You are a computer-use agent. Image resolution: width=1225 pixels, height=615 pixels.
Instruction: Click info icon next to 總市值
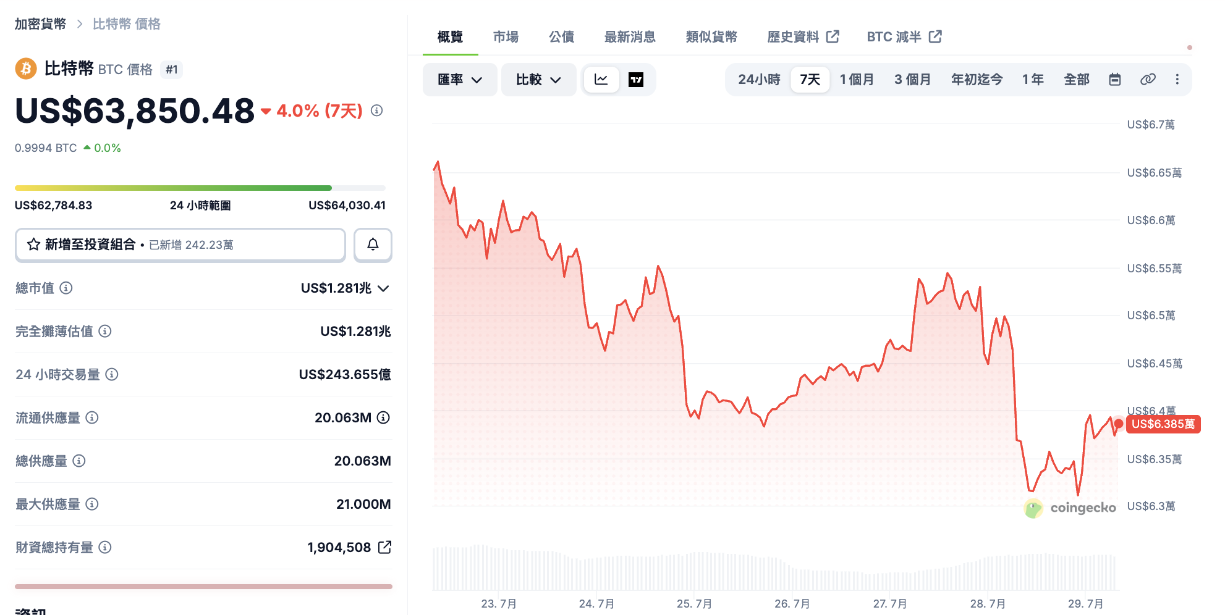tap(66, 288)
